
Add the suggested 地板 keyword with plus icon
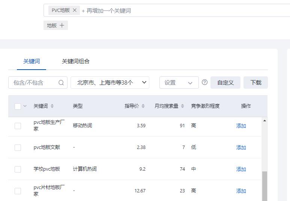click(x=62, y=25)
